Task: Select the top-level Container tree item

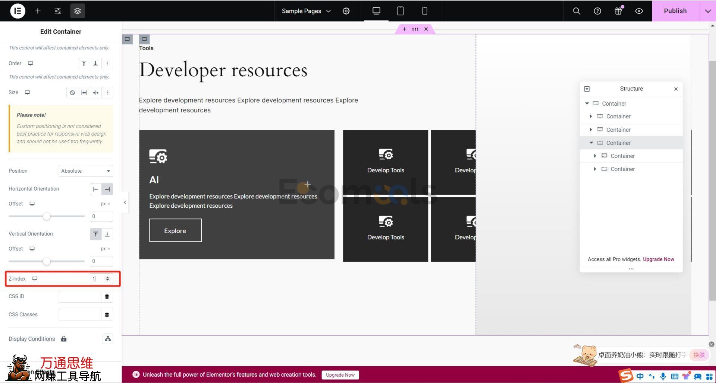Action: tap(614, 103)
